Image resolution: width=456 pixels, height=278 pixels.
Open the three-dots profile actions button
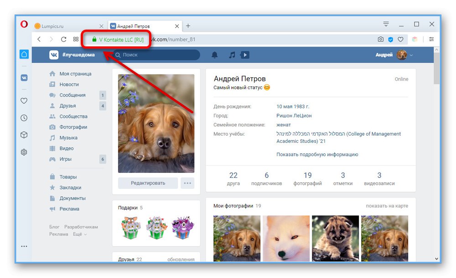[187, 183]
